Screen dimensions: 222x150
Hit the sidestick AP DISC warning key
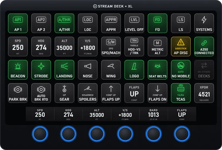tap(181, 46)
